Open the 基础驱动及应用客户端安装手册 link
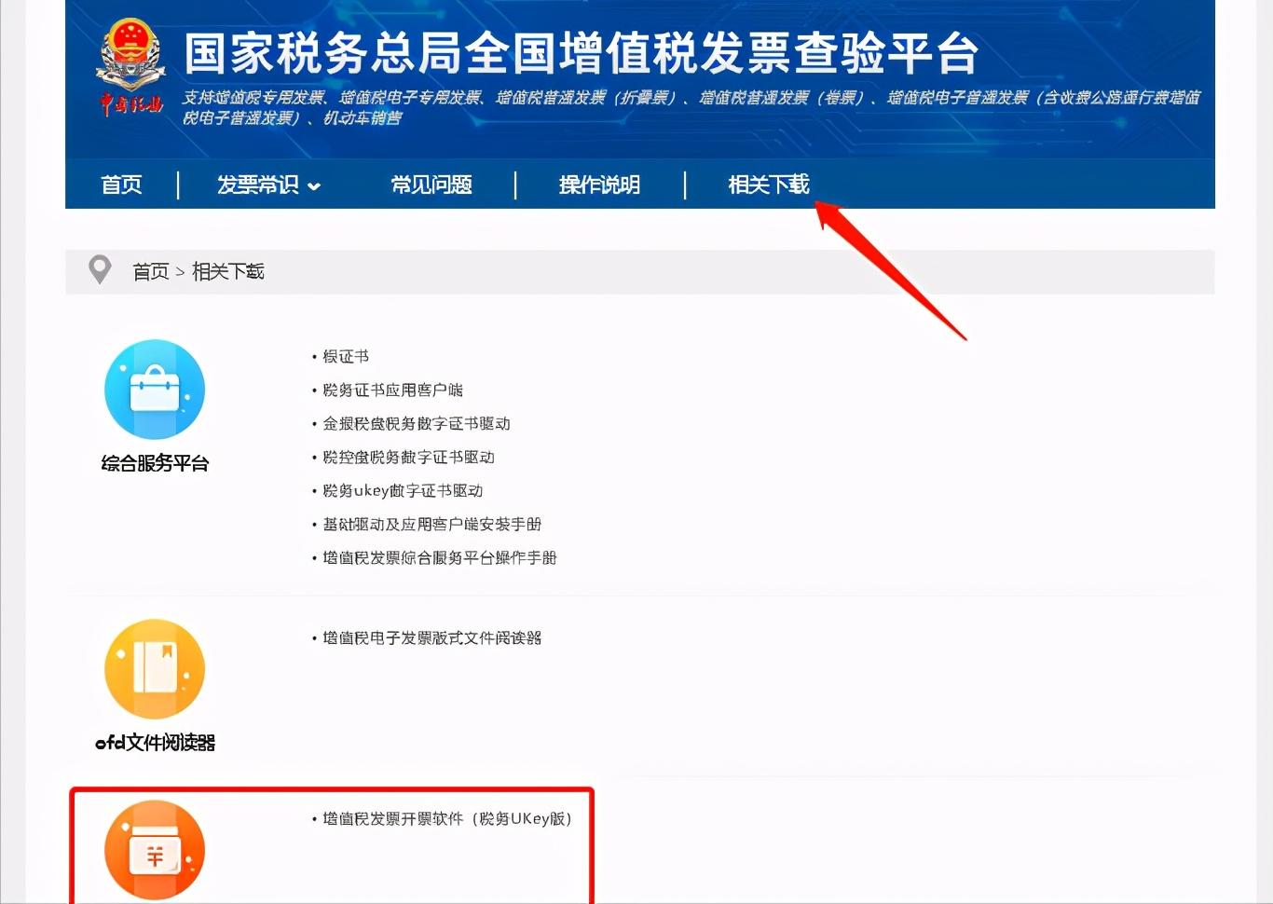 pos(431,524)
